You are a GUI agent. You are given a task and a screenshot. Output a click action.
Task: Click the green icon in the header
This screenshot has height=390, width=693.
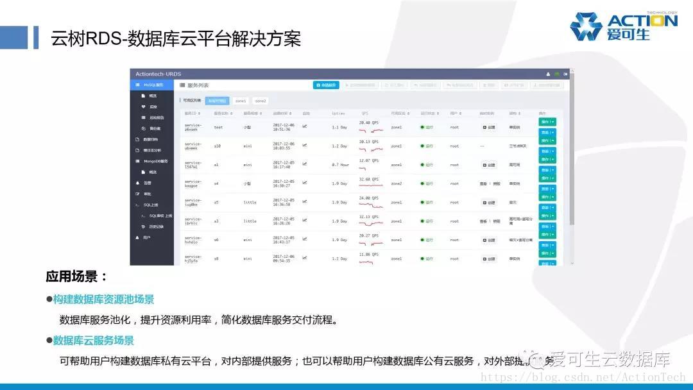coord(557,74)
